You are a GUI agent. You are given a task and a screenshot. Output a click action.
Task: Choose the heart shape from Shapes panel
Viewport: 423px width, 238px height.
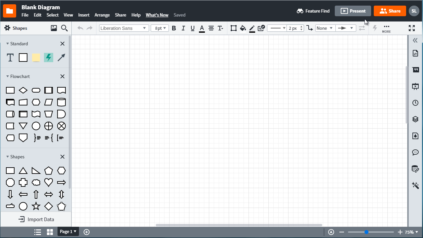coord(49,182)
